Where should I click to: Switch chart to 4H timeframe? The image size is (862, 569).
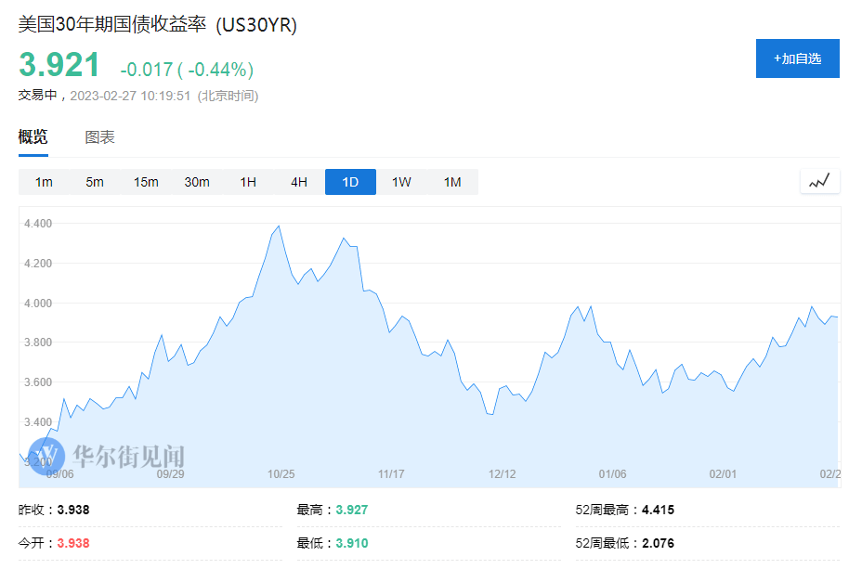[298, 182]
